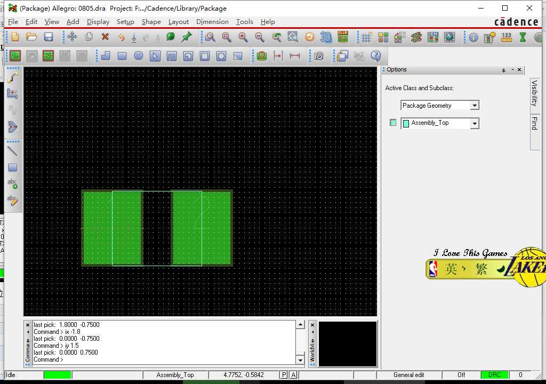Viewport: 546px width, 384px height.
Task: Open the Color settings icon
Action: tap(383, 37)
